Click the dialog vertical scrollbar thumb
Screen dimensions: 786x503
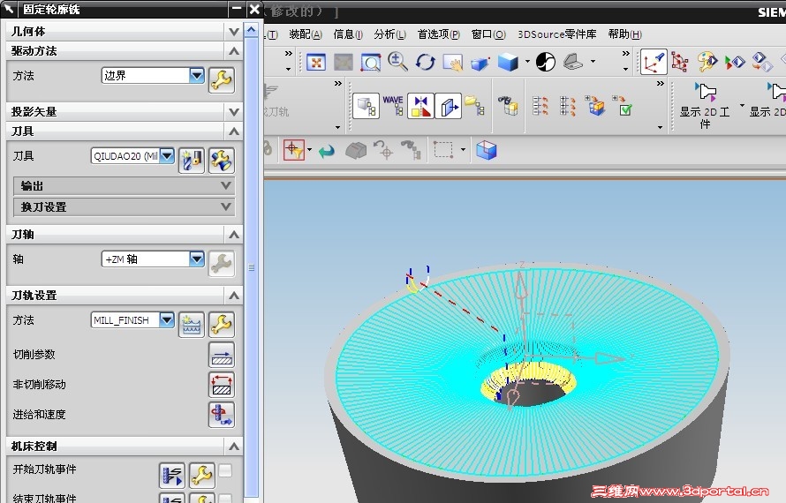252,268
